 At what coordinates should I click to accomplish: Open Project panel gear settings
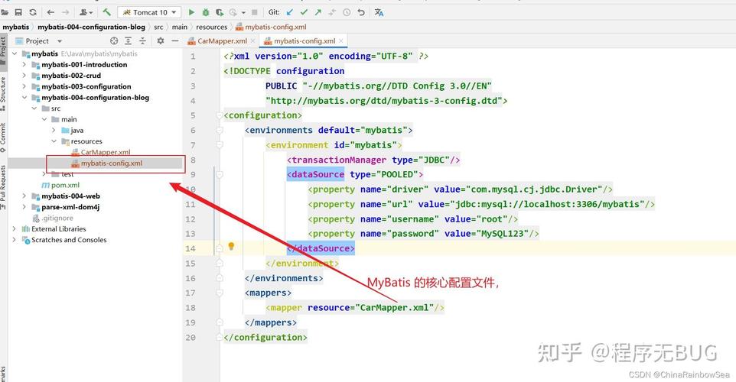(161, 40)
